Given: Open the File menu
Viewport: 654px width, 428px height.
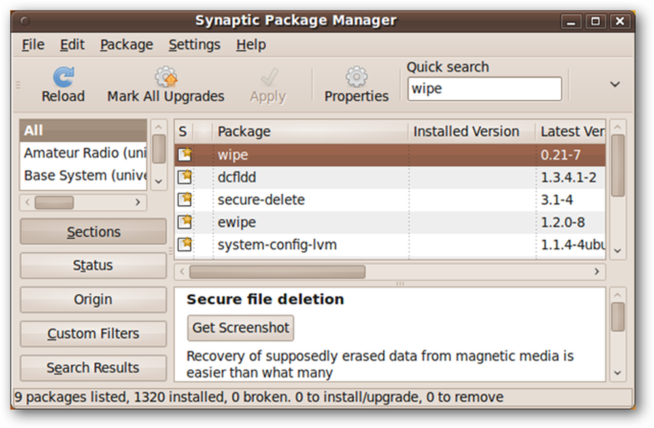Looking at the screenshot, I should 33,45.
